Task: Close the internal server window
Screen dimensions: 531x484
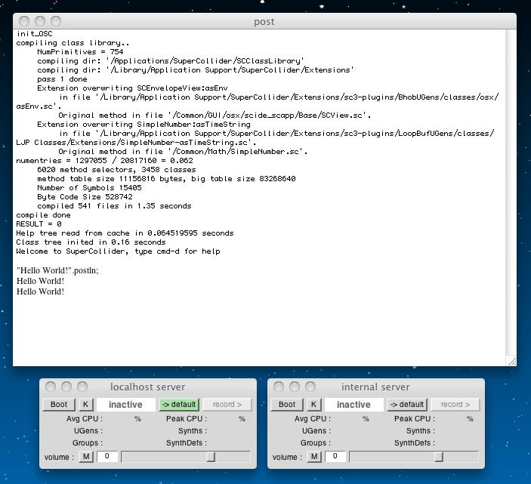Action: click(x=279, y=387)
